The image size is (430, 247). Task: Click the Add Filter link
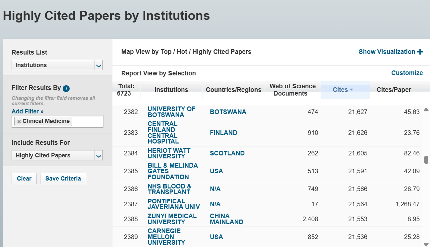[28, 111]
